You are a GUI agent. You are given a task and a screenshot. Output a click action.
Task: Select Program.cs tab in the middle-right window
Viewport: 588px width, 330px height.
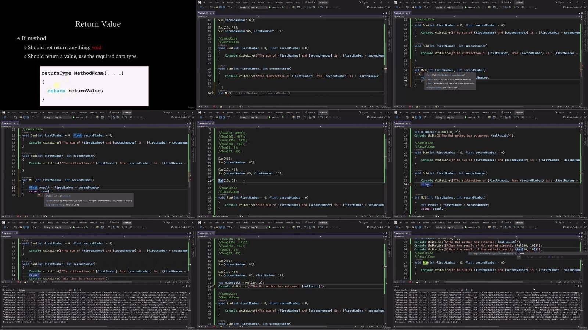point(398,123)
